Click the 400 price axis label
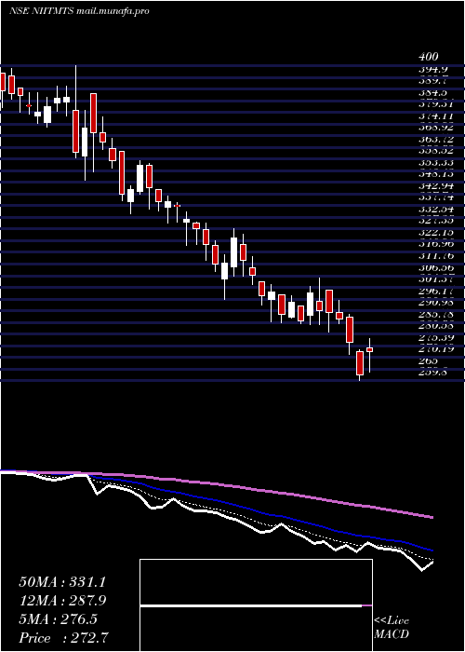The width and height of the screenshot is (465, 652). (x=428, y=57)
